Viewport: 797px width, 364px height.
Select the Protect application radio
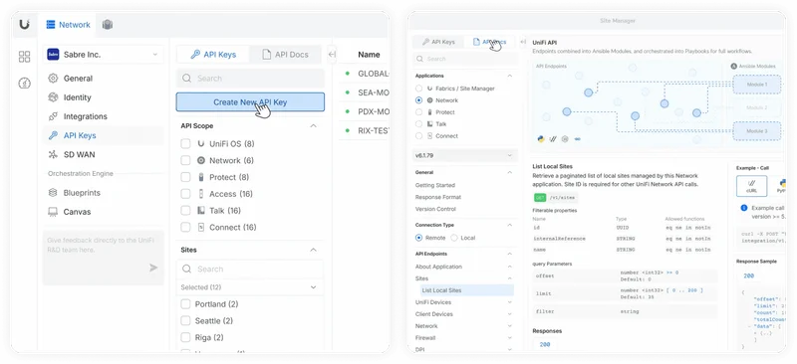(x=418, y=112)
